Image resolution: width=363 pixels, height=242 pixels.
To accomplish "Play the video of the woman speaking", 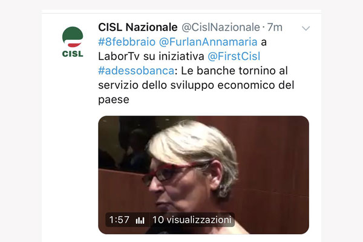I will click(x=203, y=175).
